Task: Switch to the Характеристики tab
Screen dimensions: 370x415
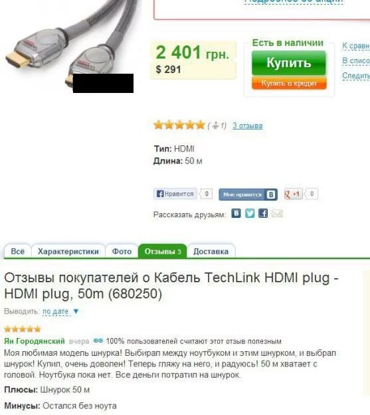Action: [68, 251]
